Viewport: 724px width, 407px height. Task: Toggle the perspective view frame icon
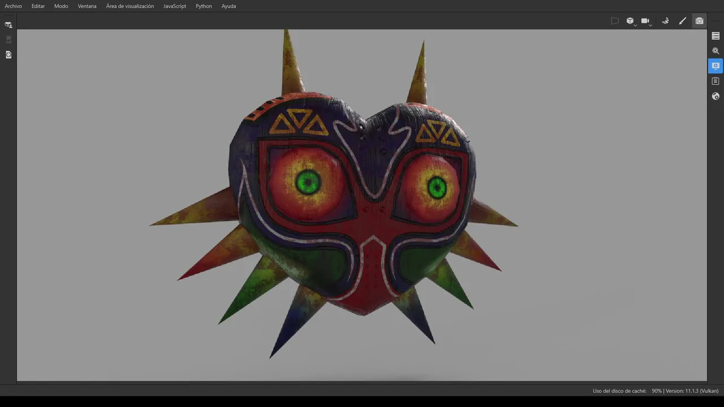coord(615,21)
